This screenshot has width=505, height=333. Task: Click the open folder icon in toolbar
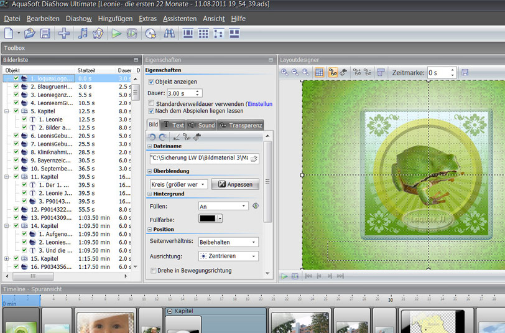click(30, 34)
